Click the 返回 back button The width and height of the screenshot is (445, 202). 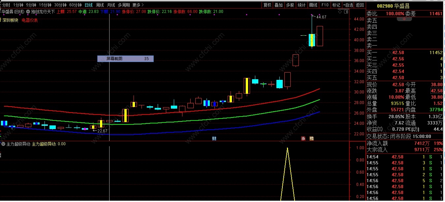coord(360,5)
